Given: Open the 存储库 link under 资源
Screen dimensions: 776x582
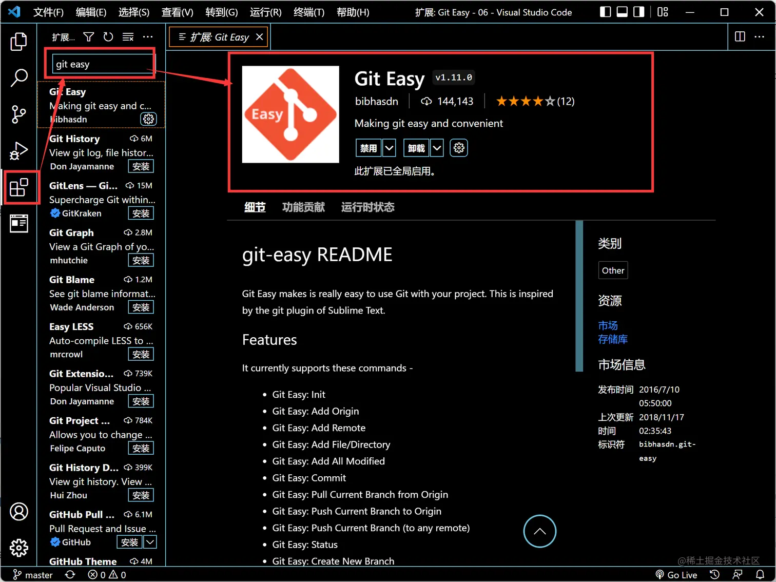Looking at the screenshot, I should [x=613, y=339].
